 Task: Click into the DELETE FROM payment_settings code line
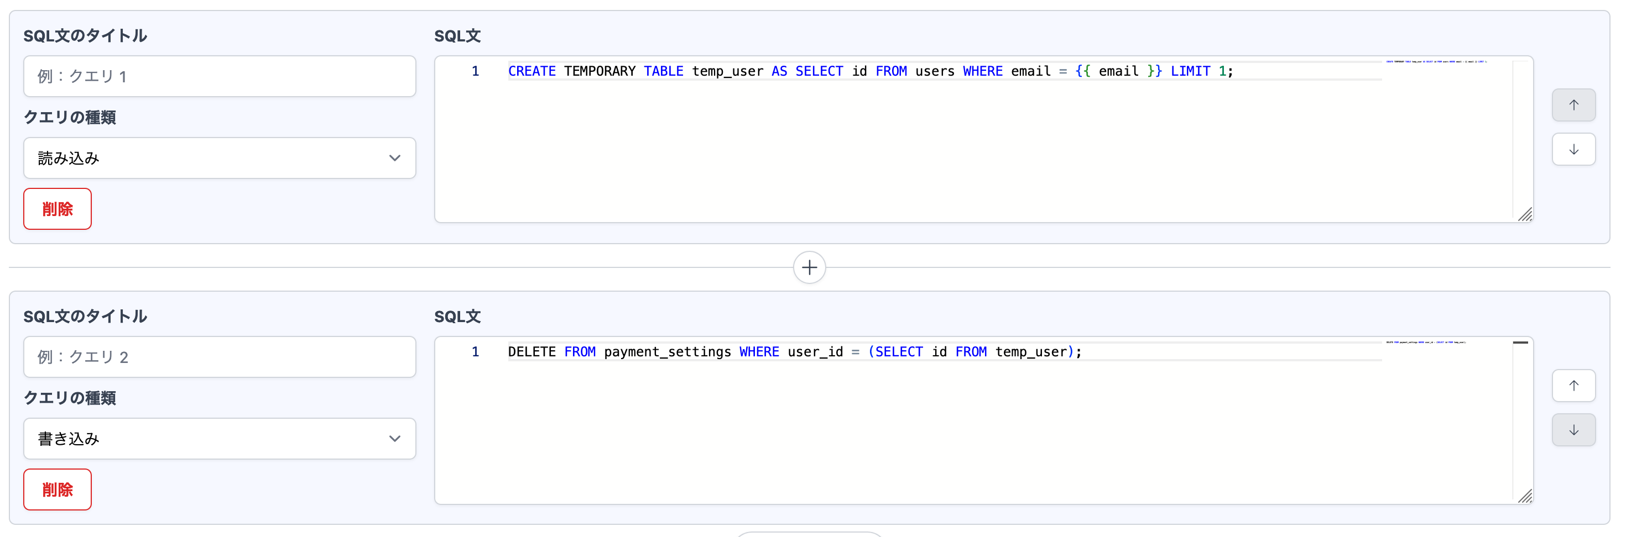(794, 352)
